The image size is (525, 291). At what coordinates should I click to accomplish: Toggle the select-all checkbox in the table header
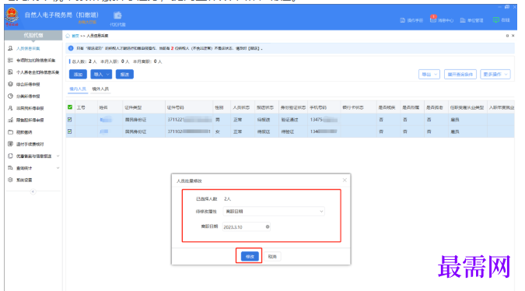coord(70,107)
